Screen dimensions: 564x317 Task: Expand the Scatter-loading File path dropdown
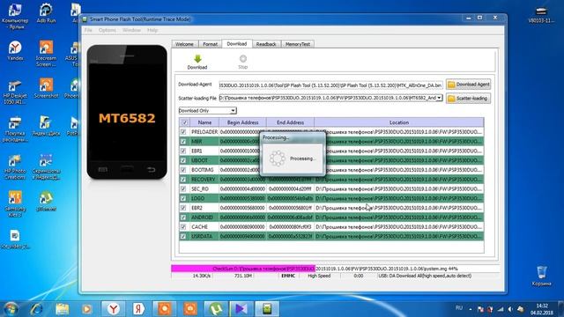[x=439, y=98]
